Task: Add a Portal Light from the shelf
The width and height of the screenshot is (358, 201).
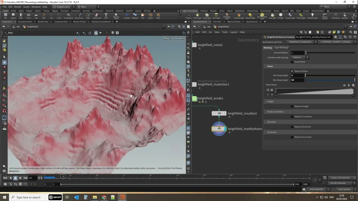Action: pos(301,16)
